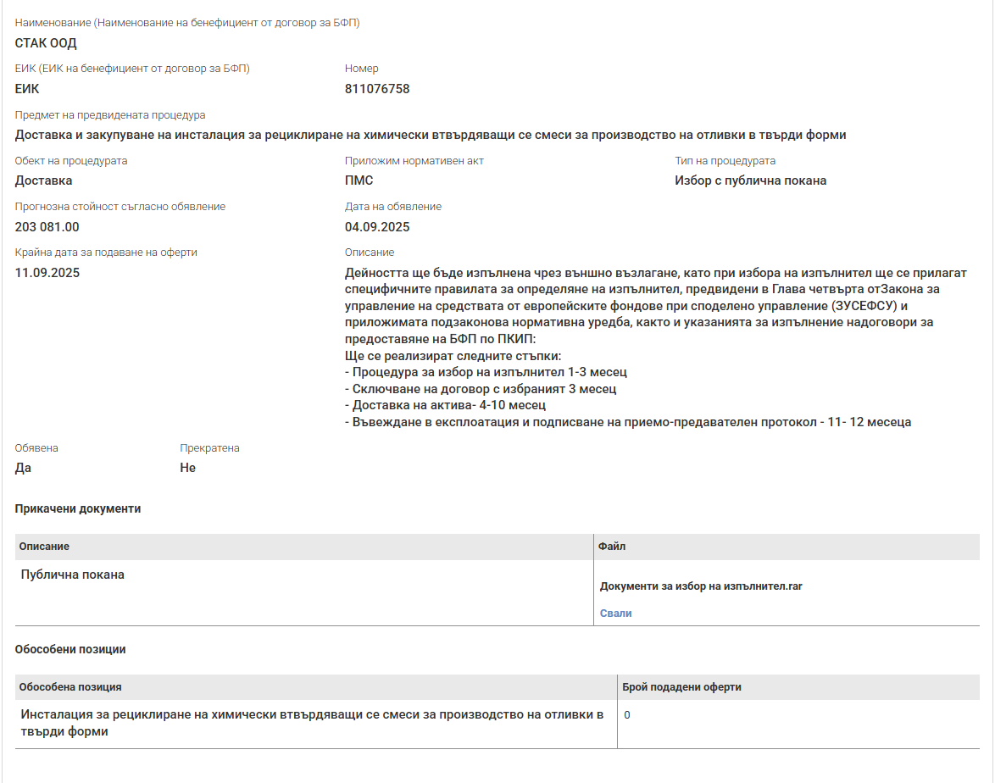Click the Описание column header in attachments table

coord(44,547)
